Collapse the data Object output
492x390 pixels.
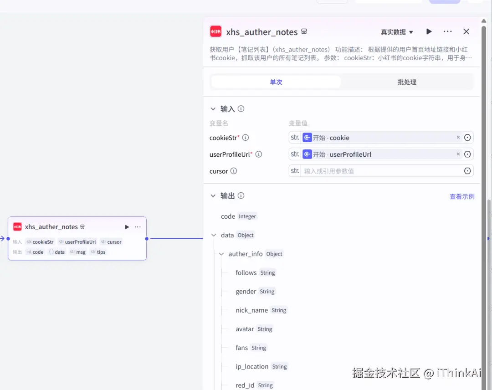[214, 235]
